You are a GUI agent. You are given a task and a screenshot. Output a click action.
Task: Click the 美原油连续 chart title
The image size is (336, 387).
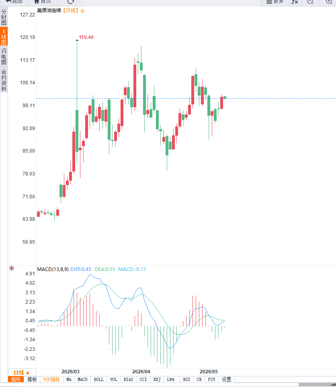click(49, 10)
